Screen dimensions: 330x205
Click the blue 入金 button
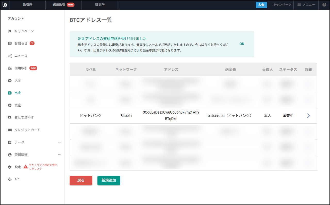click(261, 5)
